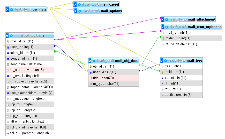Collapse the mail_tree table columns
225x139 pixels.
tap(162, 61)
